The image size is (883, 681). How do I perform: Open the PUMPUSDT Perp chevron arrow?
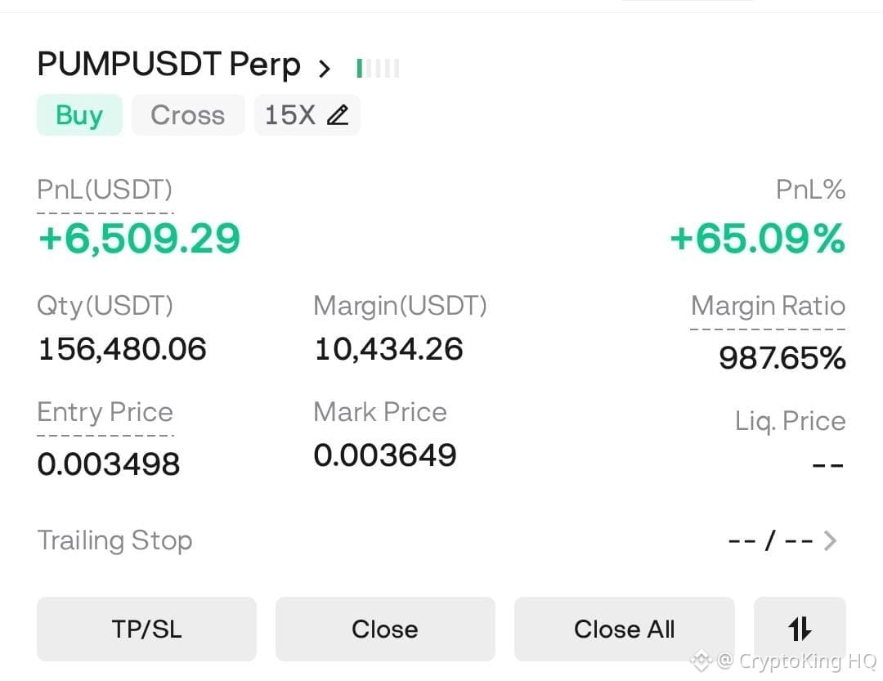[x=324, y=68]
